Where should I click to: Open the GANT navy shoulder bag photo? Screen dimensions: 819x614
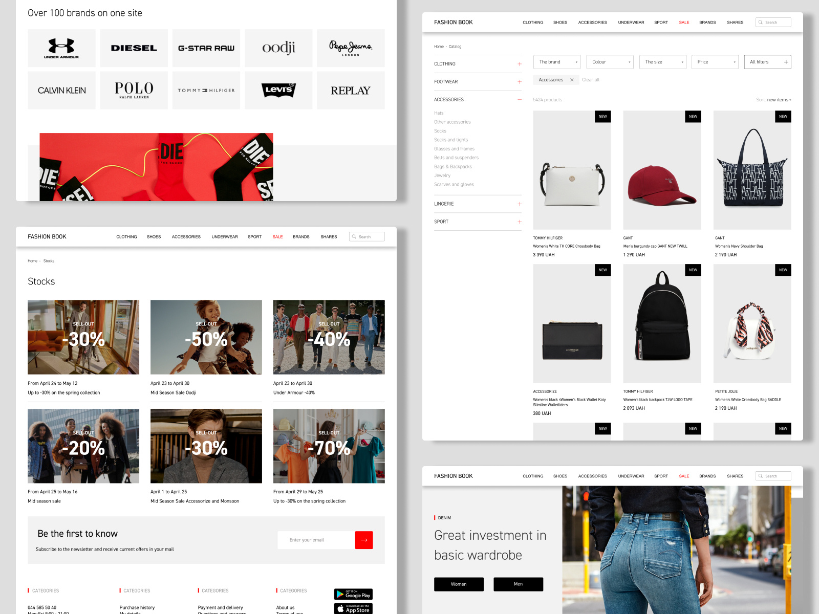(752, 170)
